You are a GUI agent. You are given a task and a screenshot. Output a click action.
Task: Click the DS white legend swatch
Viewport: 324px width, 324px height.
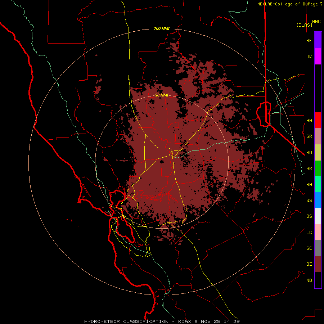318,216
